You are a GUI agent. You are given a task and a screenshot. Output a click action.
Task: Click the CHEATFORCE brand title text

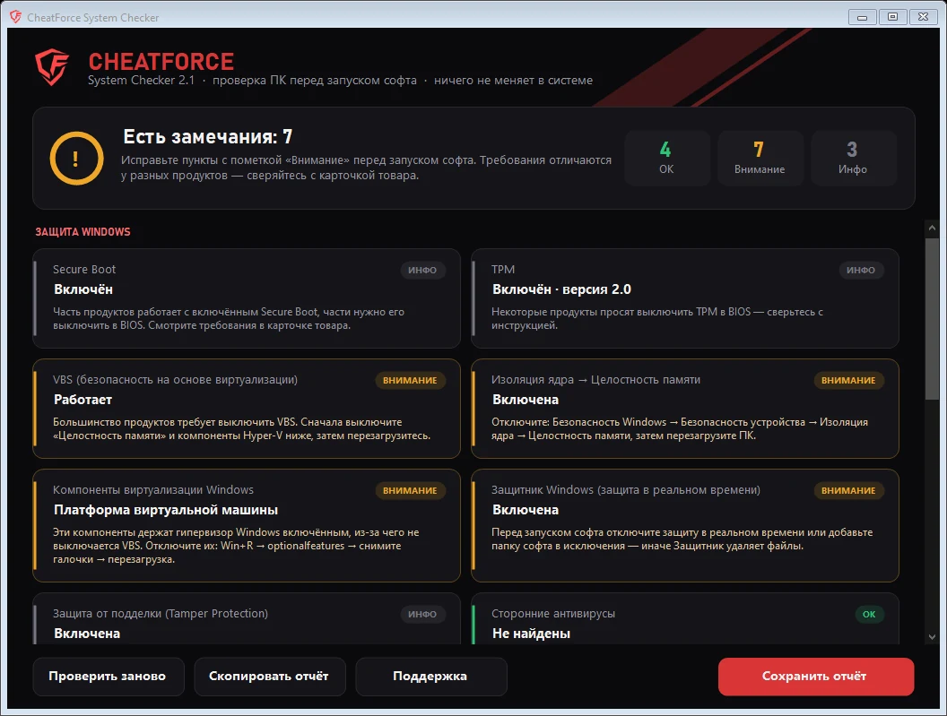click(x=161, y=62)
